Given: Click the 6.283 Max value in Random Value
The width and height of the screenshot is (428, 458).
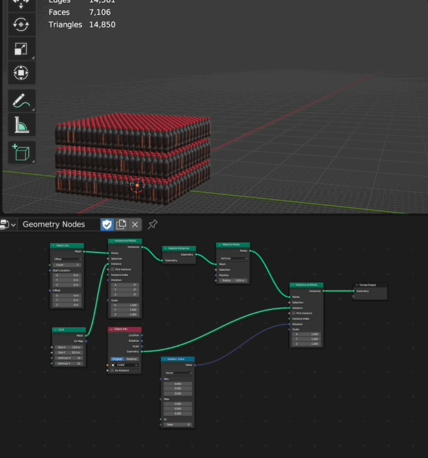Looking at the screenshot, I should click(177, 414).
